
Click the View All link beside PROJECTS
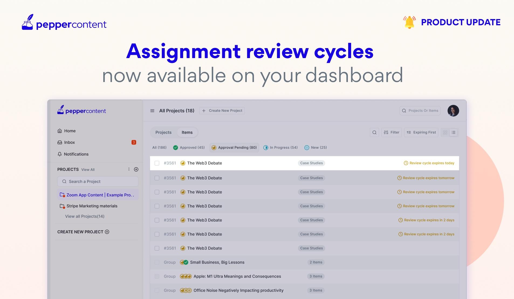[x=88, y=170]
